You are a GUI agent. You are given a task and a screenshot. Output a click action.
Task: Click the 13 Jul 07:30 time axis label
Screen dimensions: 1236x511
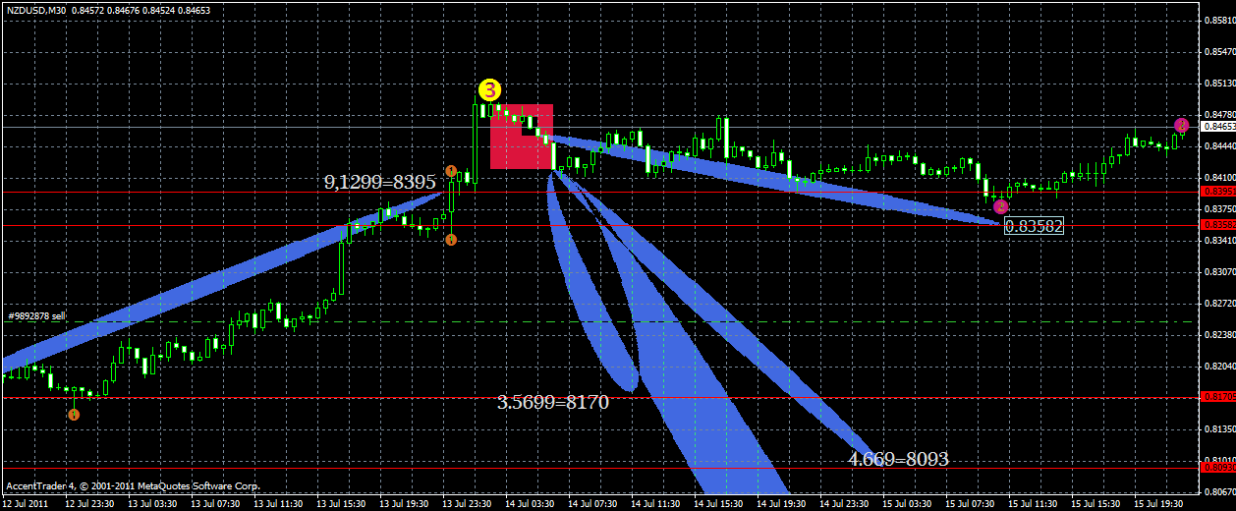[217, 503]
